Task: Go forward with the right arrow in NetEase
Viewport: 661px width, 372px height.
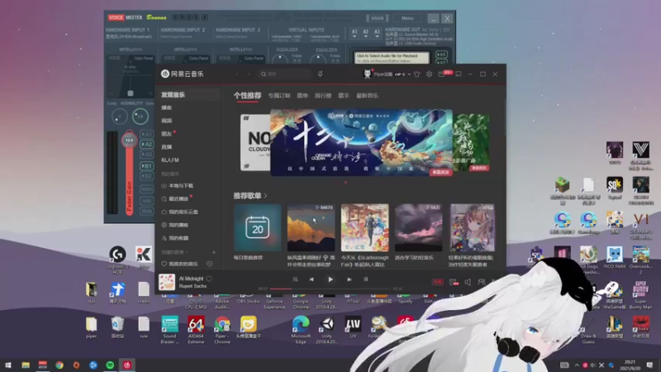Action: click(x=249, y=74)
